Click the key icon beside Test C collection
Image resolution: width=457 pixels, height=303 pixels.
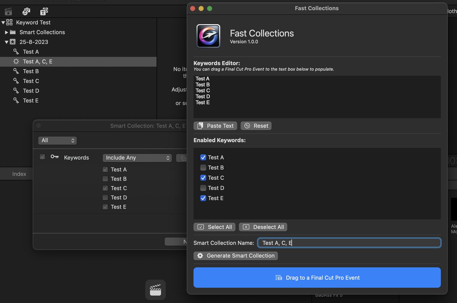pos(16,81)
